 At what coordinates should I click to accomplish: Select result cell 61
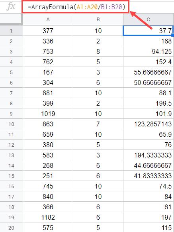click(148, 207)
